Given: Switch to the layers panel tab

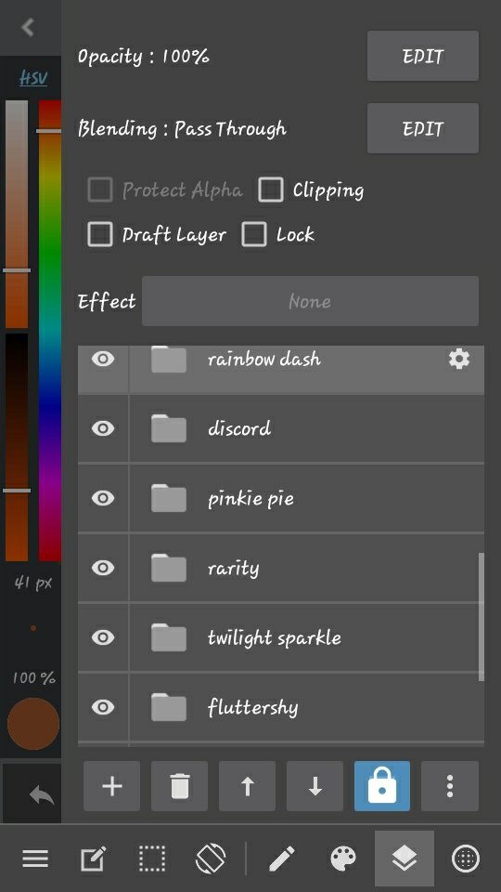Looking at the screenshot, I should pyautogui.click(x=405, y=858).
